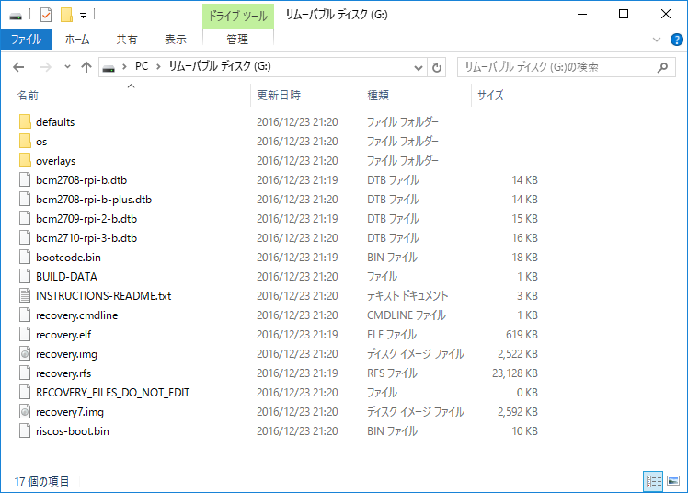
Task: Open the Customize Quick Access Toolbar dropdown
Action: pyautogui.click(x=84, y=16)
